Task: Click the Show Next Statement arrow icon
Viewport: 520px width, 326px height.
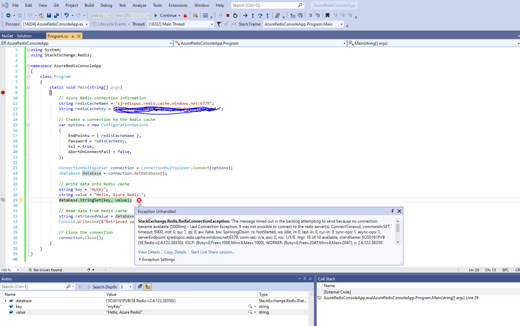Action: (245, 15)
